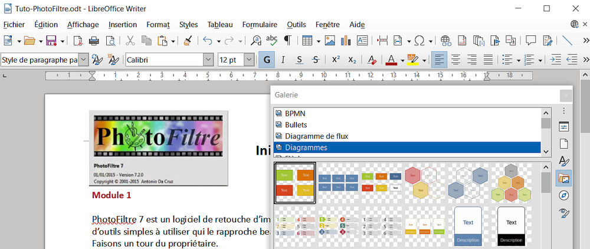
Task: Insert a chart
Action: click(x=346, y=40)
